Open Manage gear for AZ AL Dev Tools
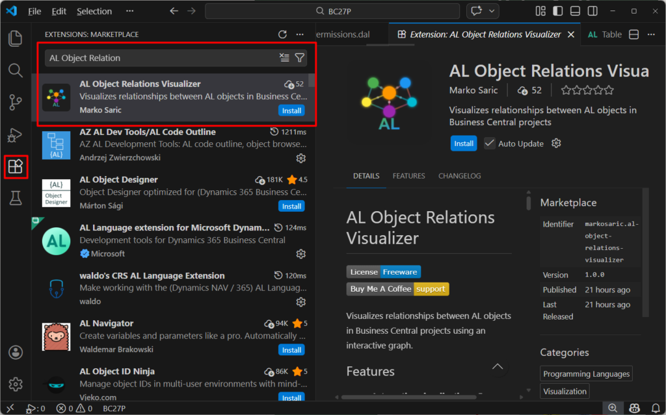 [x=300, y=158]
